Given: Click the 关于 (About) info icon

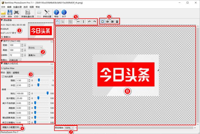Looking at the screenshot, I should click(x=64, y=13).
